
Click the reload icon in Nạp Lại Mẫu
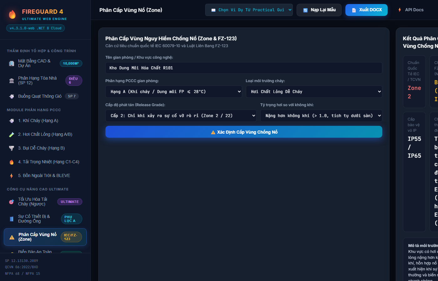pyautogui.click(x=305, y=10)
